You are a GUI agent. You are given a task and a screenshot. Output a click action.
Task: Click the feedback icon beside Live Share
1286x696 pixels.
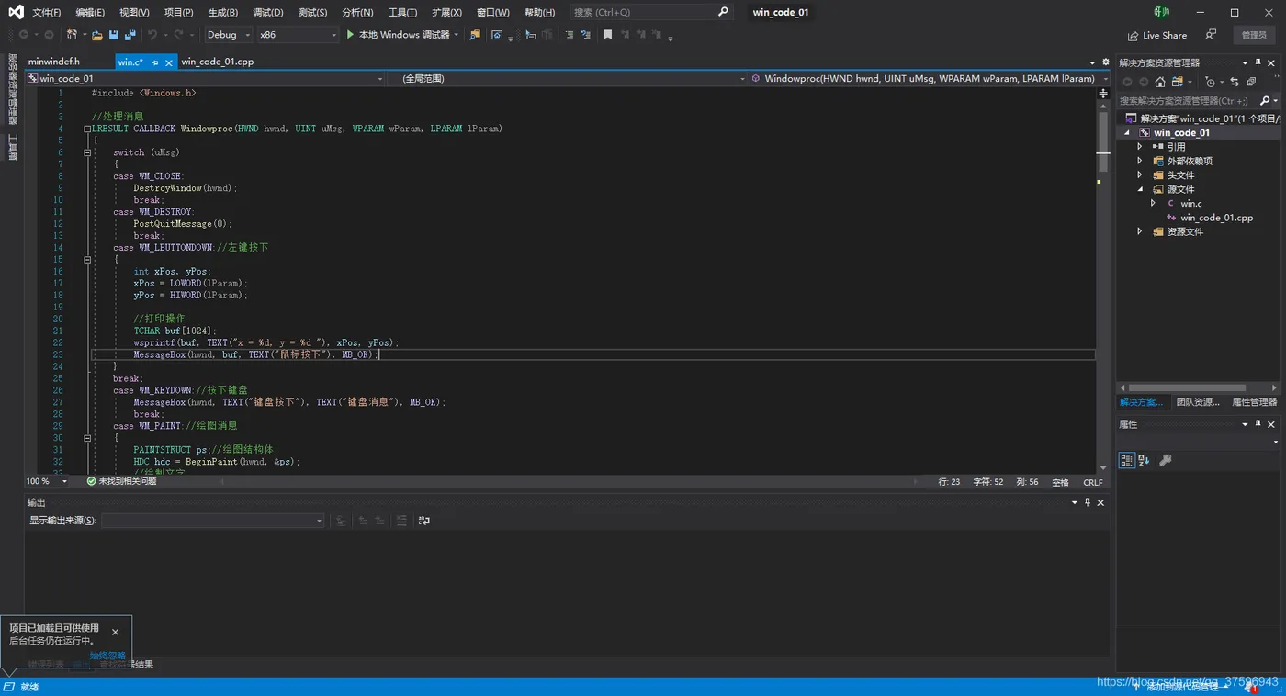[1211, 35]
